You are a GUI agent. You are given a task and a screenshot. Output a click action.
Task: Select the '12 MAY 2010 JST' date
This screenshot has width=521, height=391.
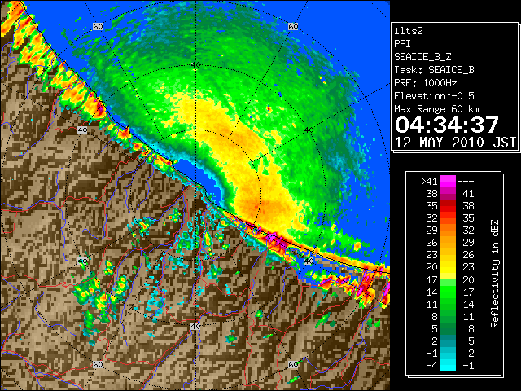click(455, 143)
